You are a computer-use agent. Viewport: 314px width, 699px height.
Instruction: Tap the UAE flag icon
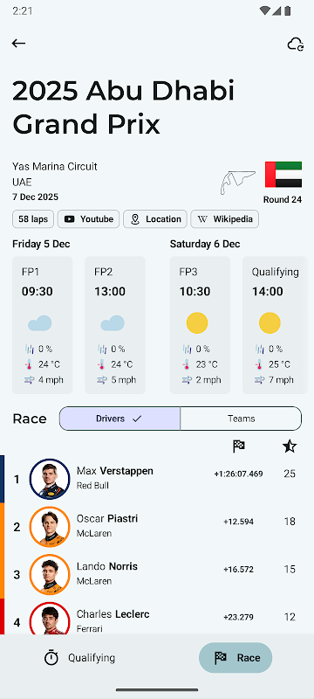(283, 174)
